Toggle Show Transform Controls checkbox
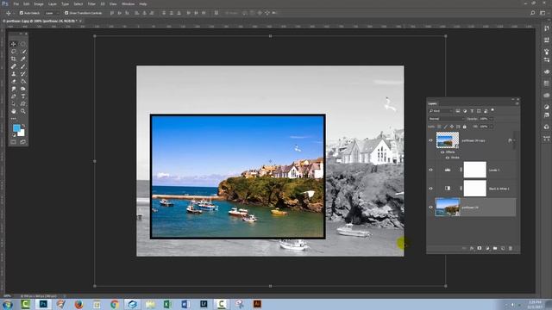 66,13
